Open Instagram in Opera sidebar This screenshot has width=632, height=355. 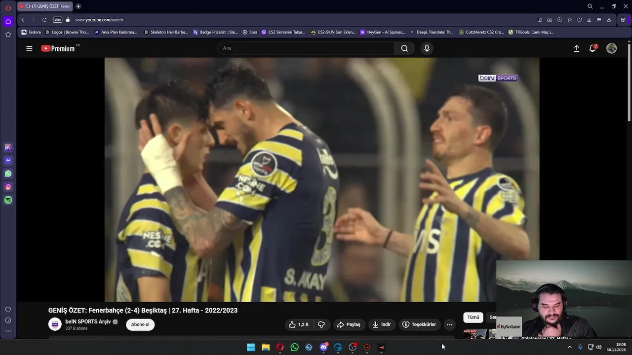click(8, 187)
